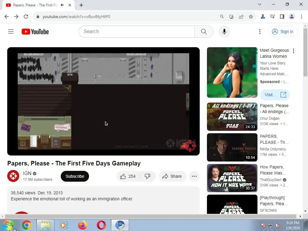
Task: Click the horizontal page scrollbar
Action: pos(150,216)
